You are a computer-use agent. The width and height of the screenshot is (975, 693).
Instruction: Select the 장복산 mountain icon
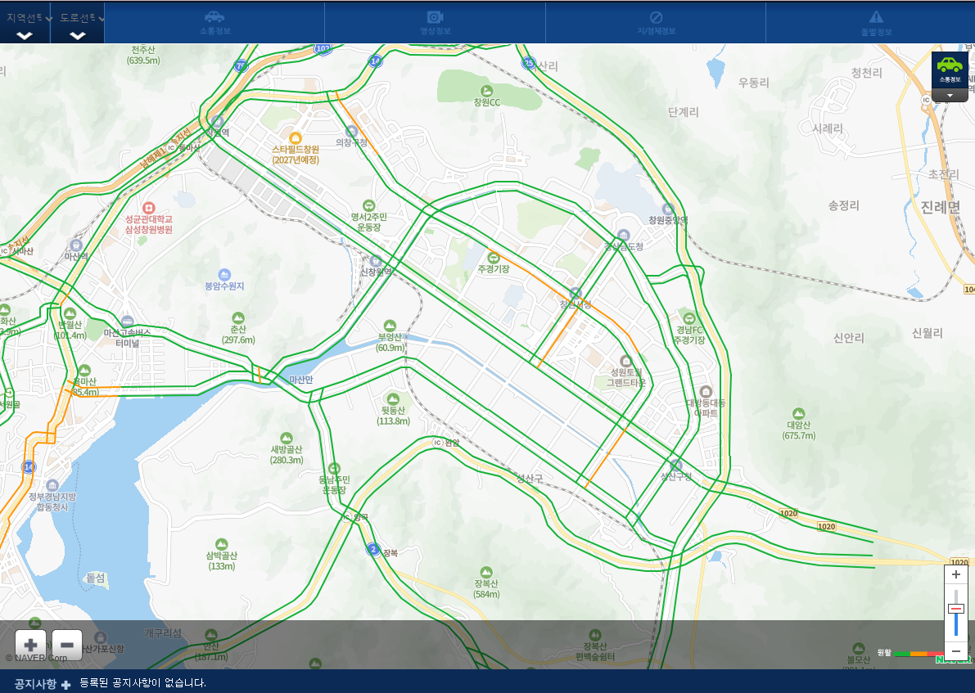(x=486, y=573)
